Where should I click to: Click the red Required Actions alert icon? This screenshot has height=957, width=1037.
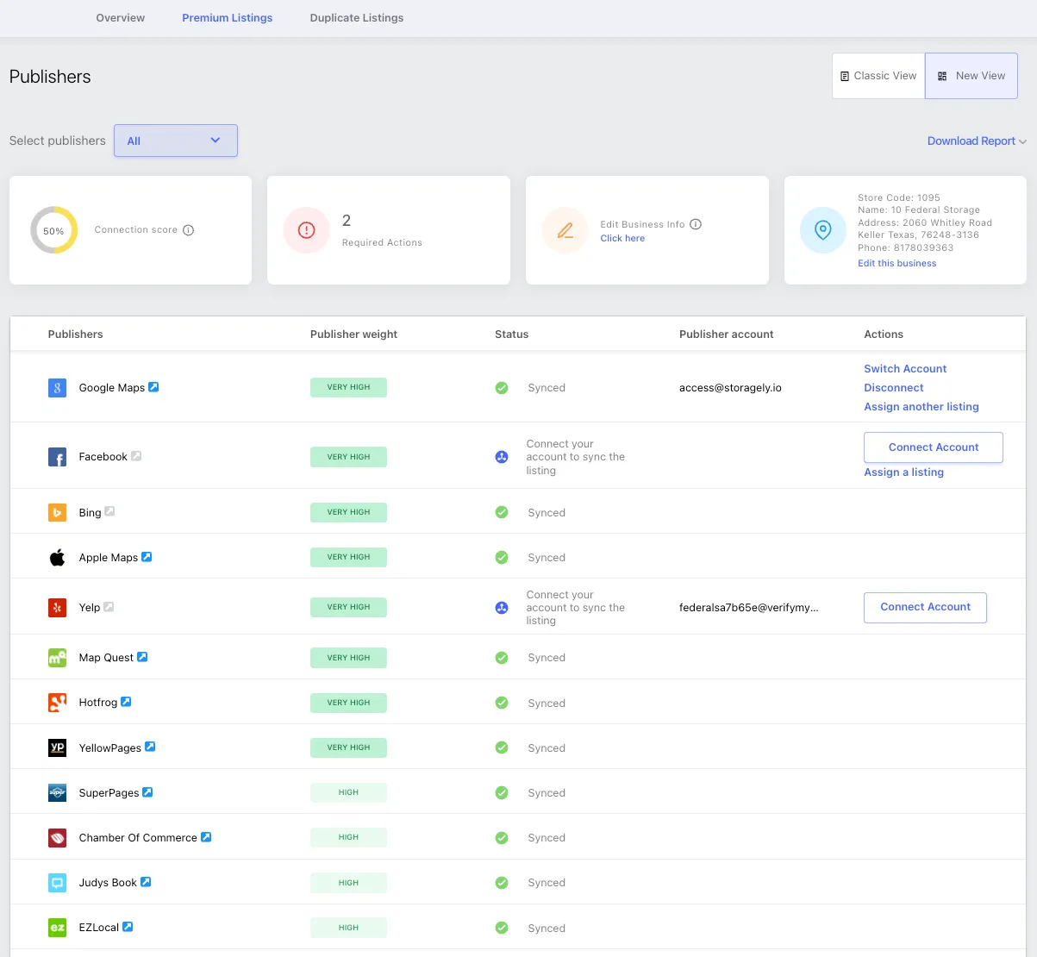pos(306,230)
